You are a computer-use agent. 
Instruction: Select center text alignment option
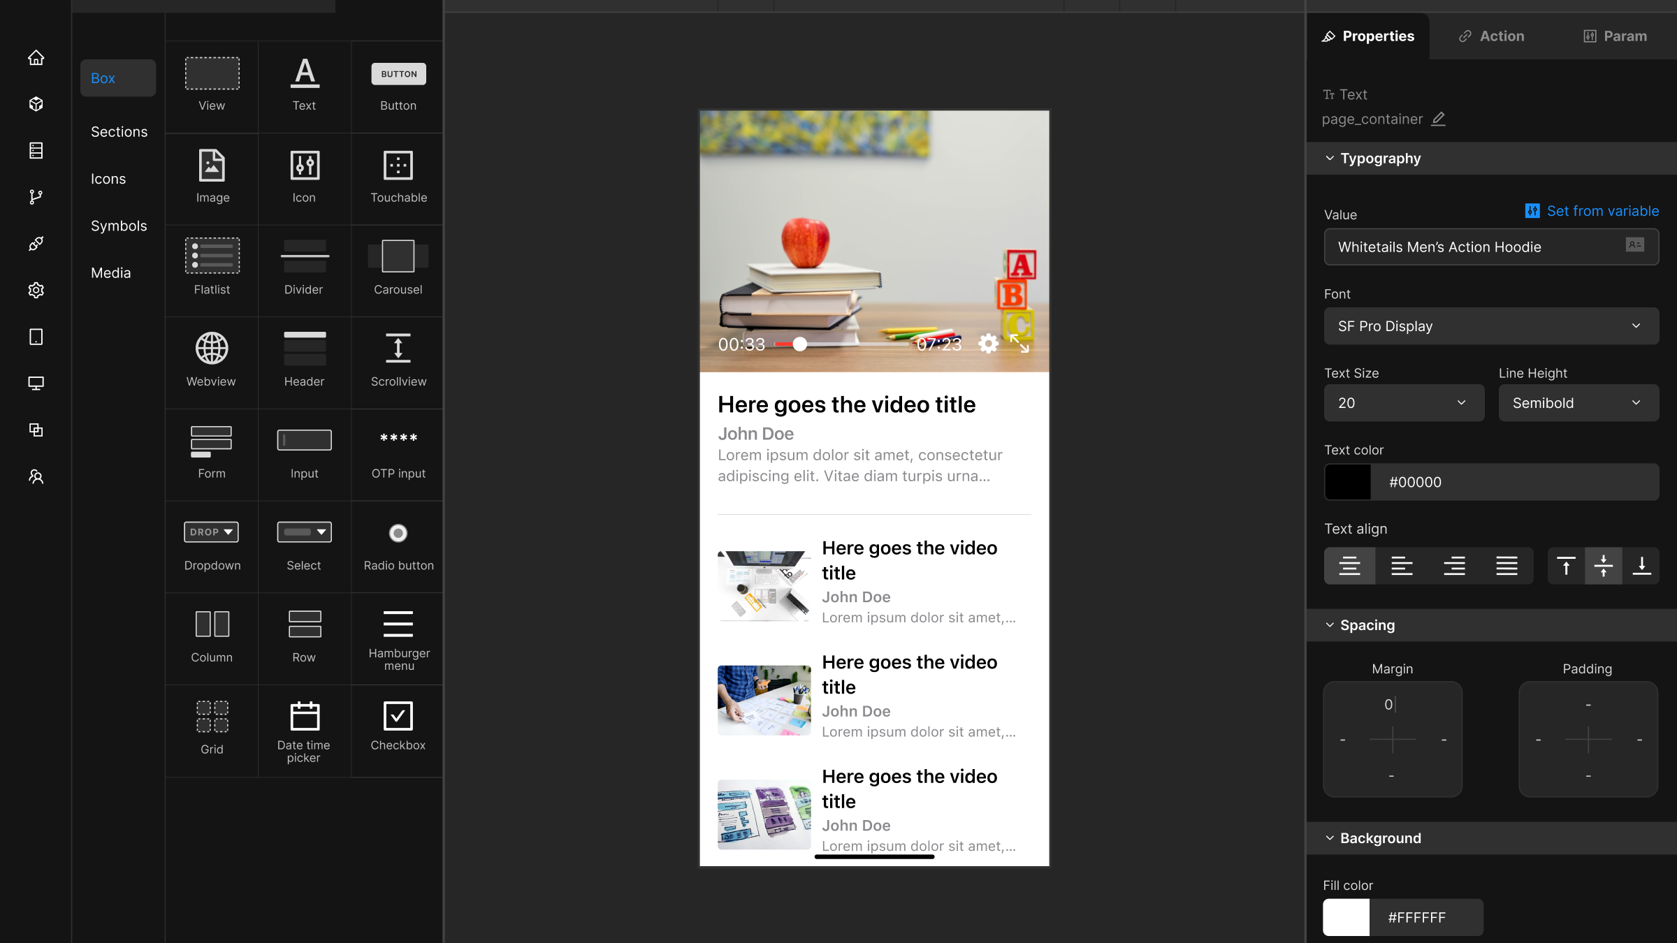1349,566
